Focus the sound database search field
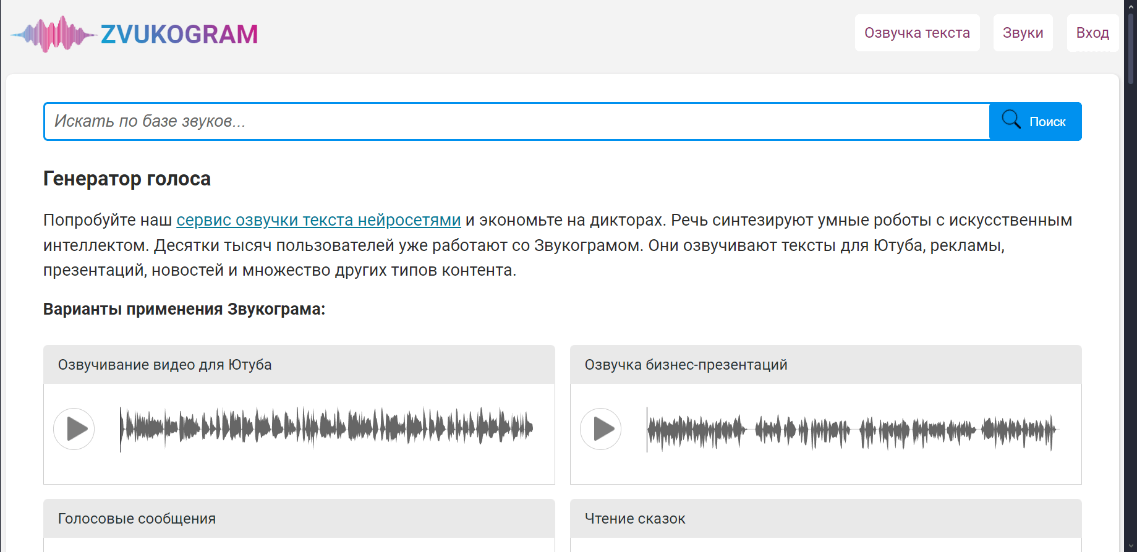This screenshot has width=1137, height=552. point(517,121)
